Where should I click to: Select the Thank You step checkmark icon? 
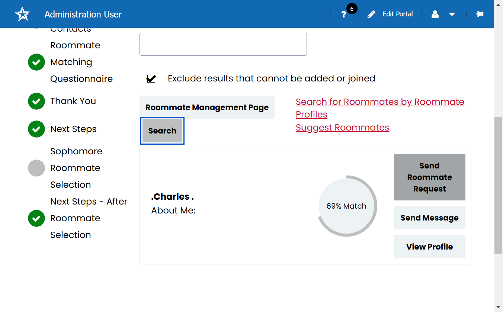pos(36,101)
